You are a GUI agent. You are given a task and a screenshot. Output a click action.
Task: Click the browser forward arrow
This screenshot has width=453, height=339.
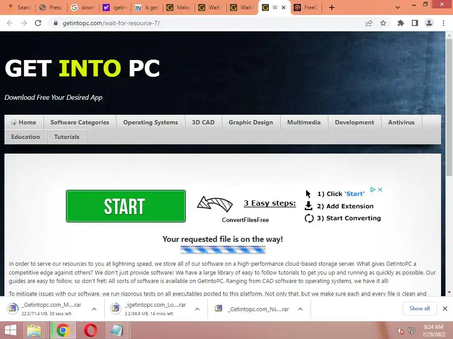24,23
